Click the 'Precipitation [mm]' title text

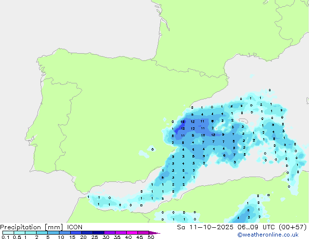tap(32, 227)
